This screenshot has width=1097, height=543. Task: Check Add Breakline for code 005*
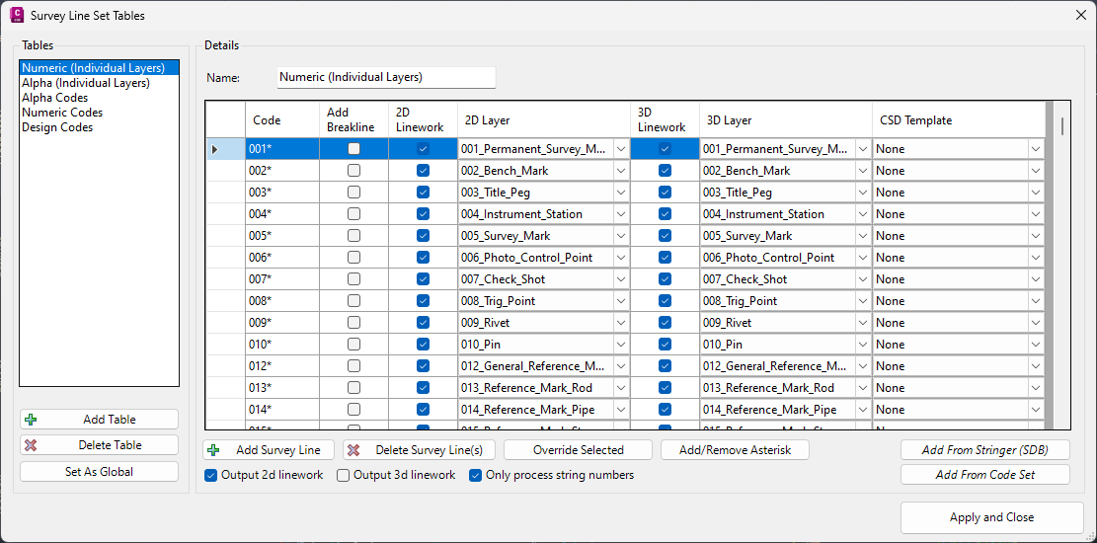pos(354,236)
